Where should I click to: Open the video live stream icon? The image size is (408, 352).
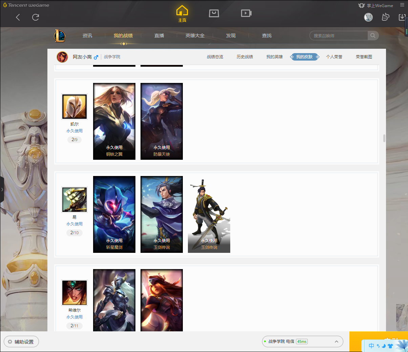click(x=246, y=13)
